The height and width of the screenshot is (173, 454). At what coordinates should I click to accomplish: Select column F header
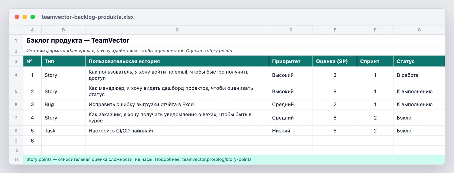click(x=375, y=30)
